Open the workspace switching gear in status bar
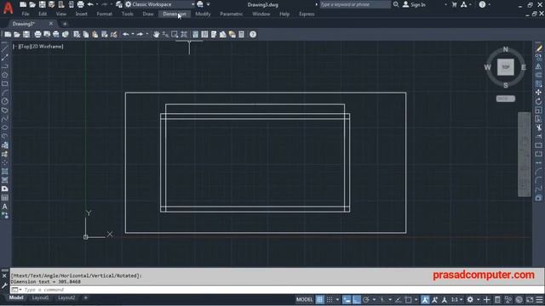 [470, 299]
